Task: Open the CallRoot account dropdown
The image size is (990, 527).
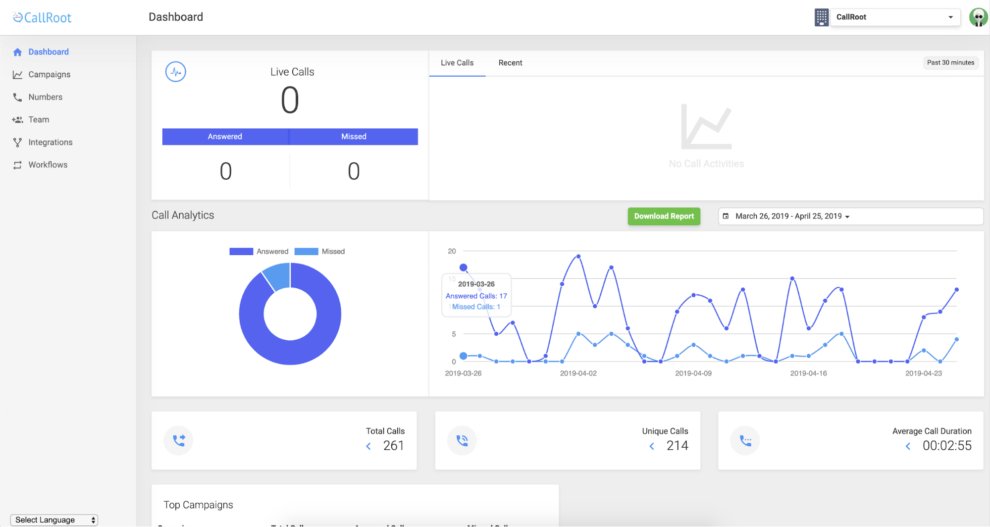Action: pyautogui.click(x=894, y=17)
